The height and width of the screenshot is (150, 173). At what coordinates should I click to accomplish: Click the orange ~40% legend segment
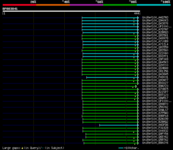point(53,5)
